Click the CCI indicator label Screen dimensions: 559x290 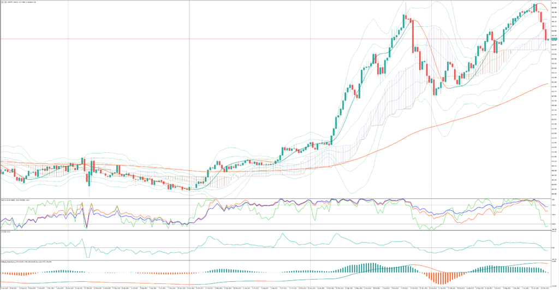pyautogui.click(x=7, y=231)
